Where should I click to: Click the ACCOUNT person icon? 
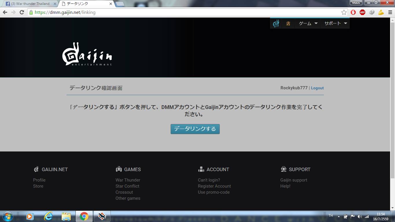pos(201,169)
